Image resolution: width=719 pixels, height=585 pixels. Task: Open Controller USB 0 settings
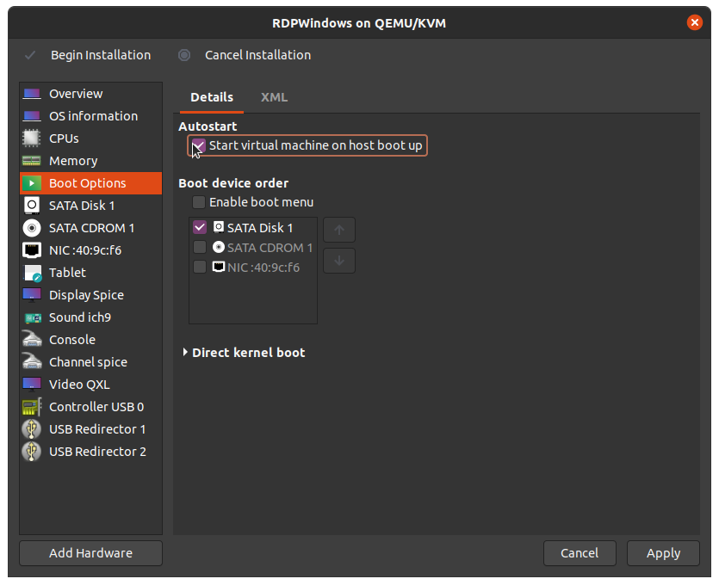point(96,407)
